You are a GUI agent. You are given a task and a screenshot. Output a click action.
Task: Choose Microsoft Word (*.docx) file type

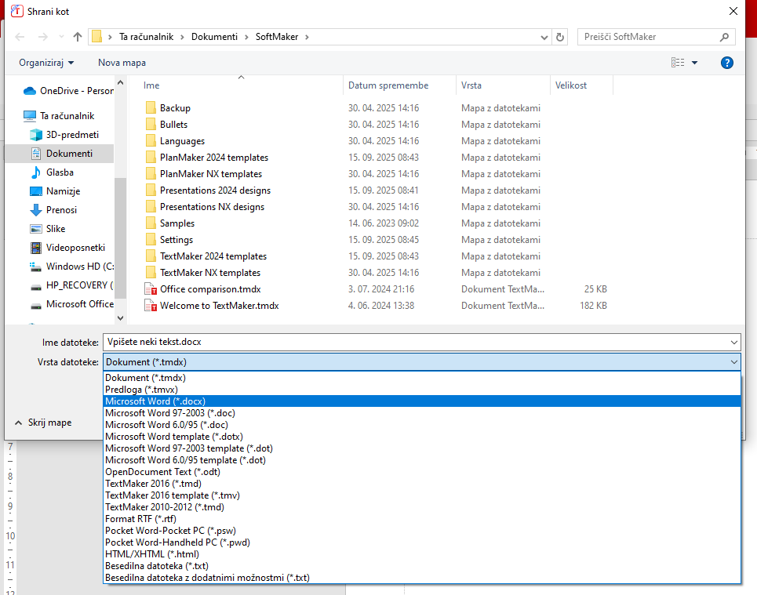pos(422,401)
